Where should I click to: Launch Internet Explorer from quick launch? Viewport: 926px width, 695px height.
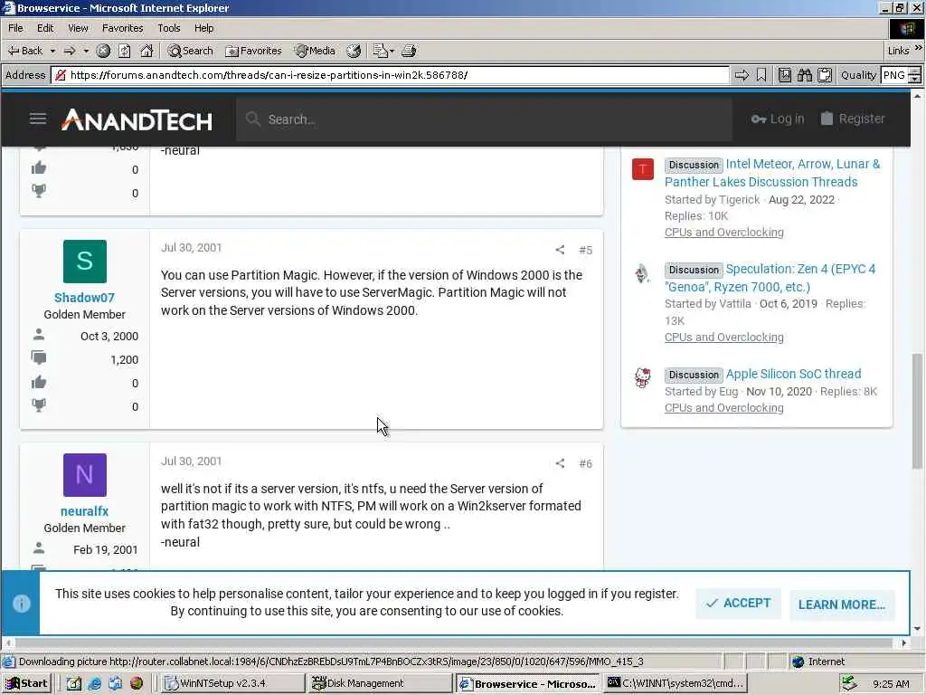(94, 684)
